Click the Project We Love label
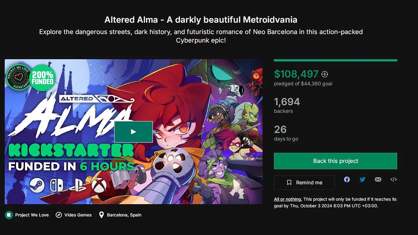418x235 pixels. click(x=32, y=215)
